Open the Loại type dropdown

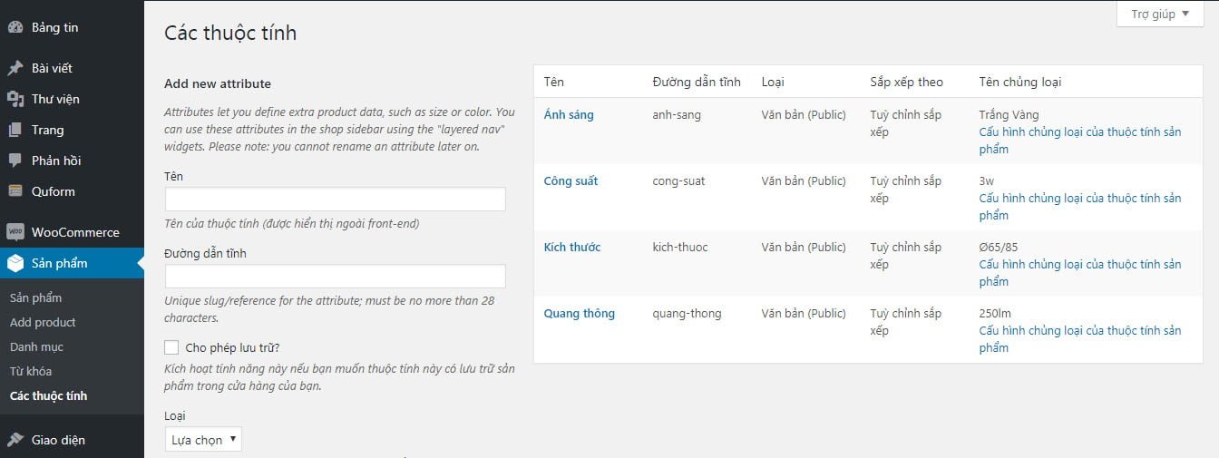203,440
